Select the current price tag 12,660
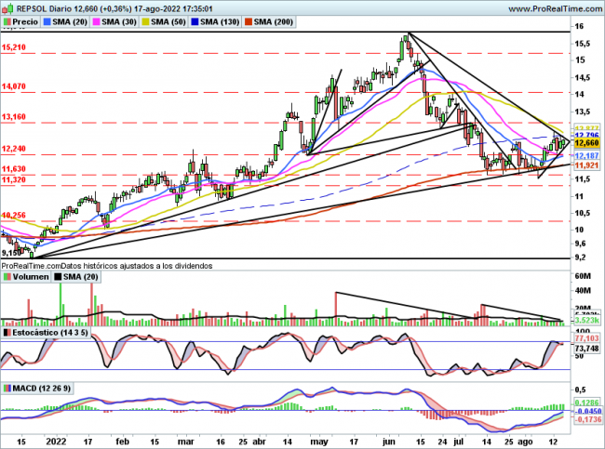 [x=585, y=143]
